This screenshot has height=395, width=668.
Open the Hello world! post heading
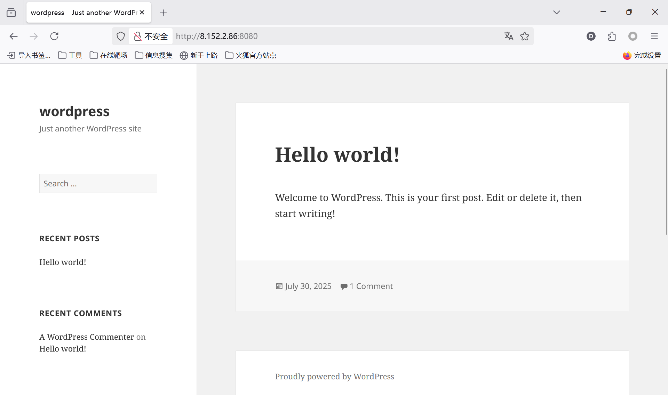(x=337, y=154)
